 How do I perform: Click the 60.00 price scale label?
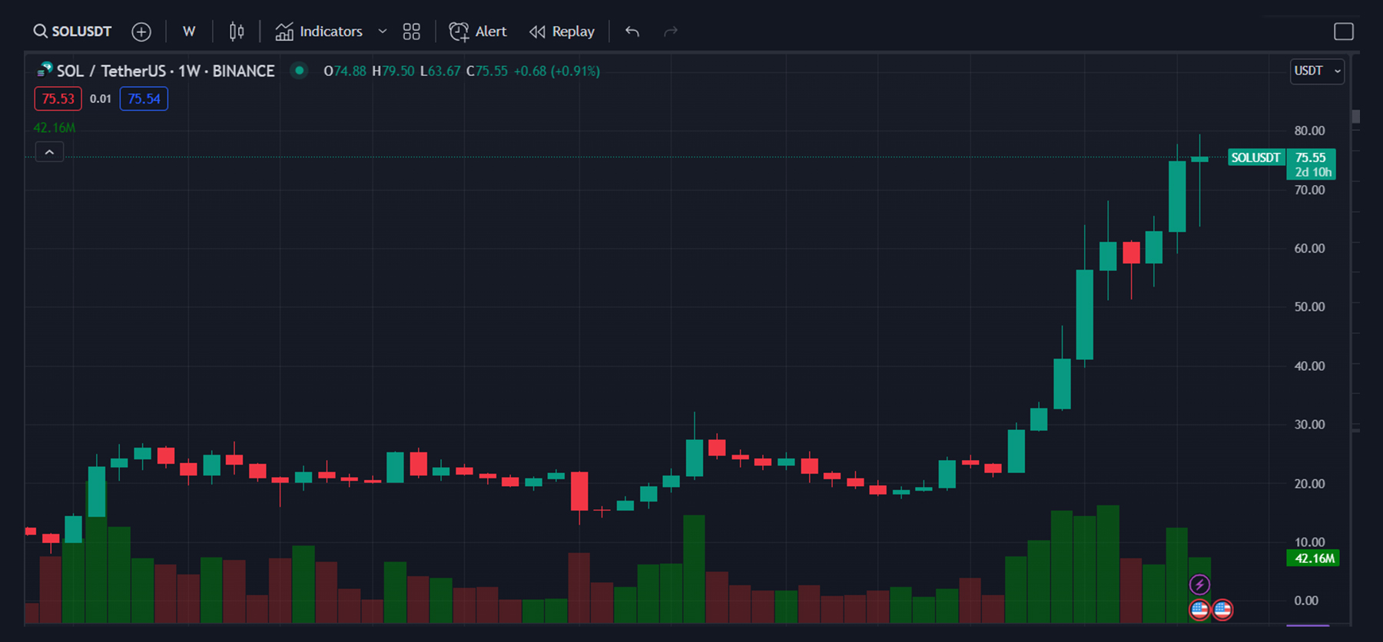click(x=1309, y=248)
